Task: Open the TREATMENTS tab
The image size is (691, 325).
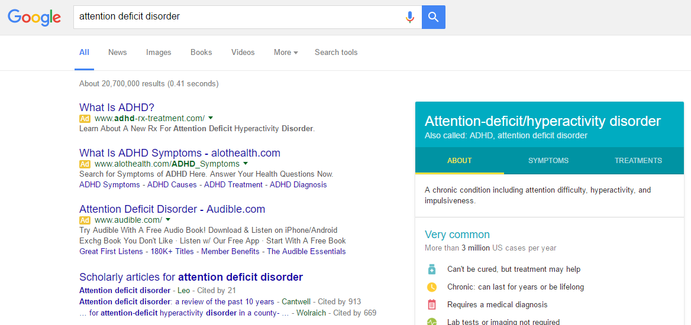Action: (638, 161)
